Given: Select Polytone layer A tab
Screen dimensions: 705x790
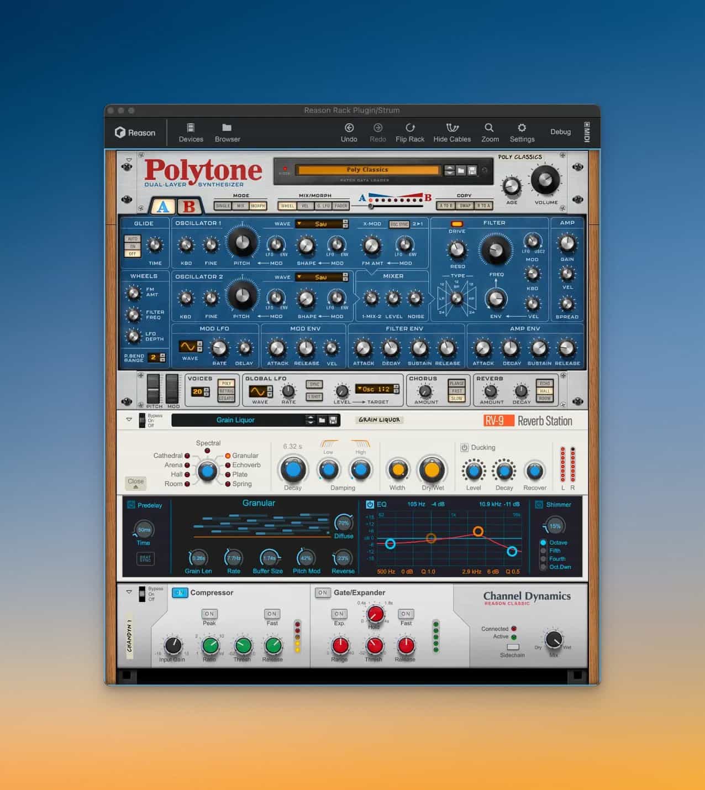Looking at the screenshot, I should point(162,206).
